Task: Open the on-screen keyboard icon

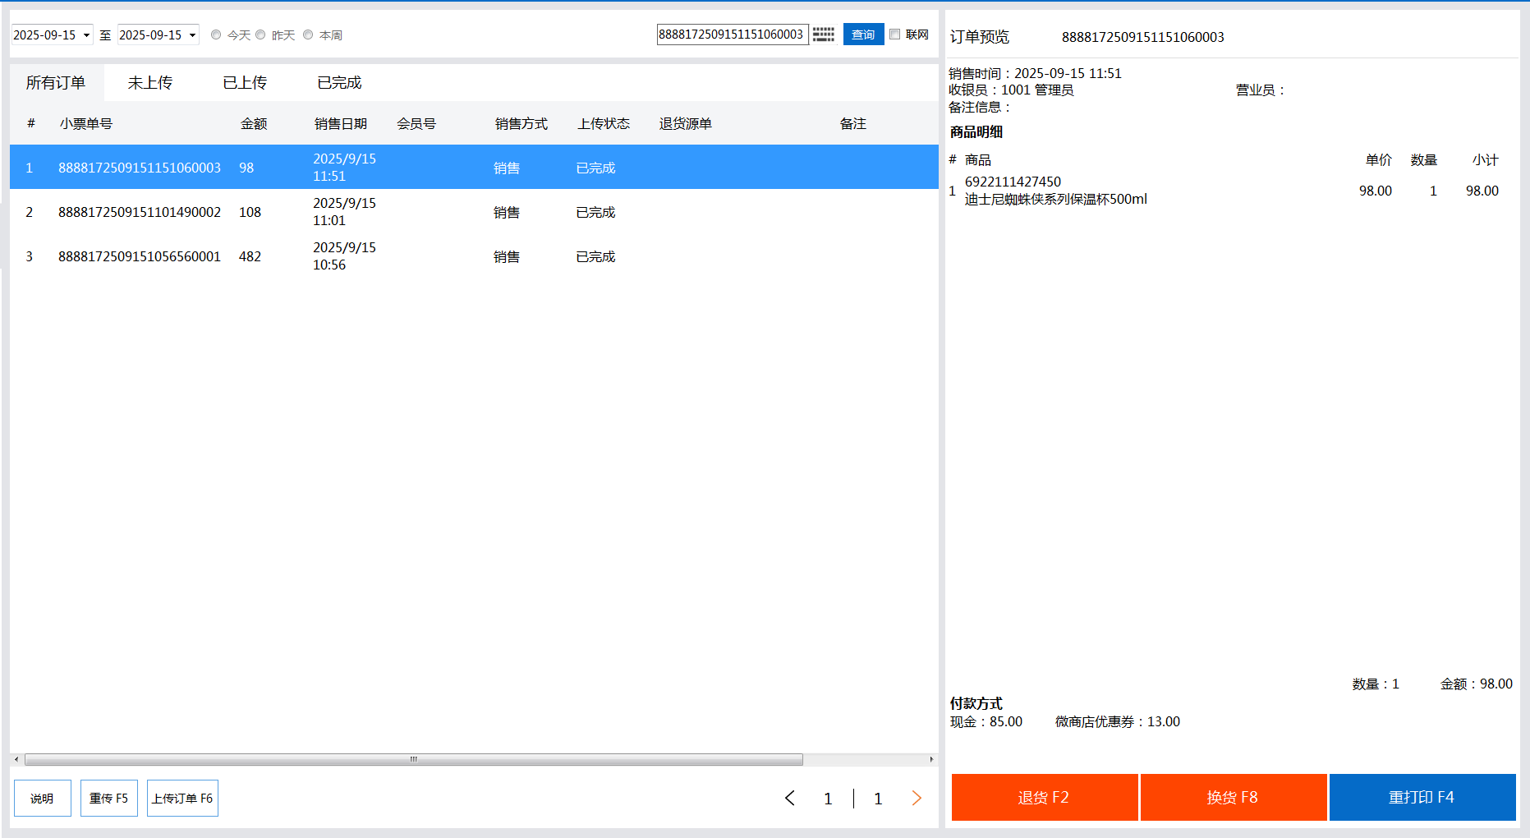Action: click(824, 35)
